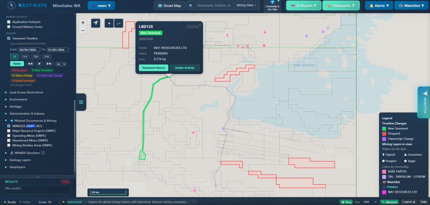Click the WAMEX Geochem info icon
Screen dimensions: 430x205
(43, 153)
